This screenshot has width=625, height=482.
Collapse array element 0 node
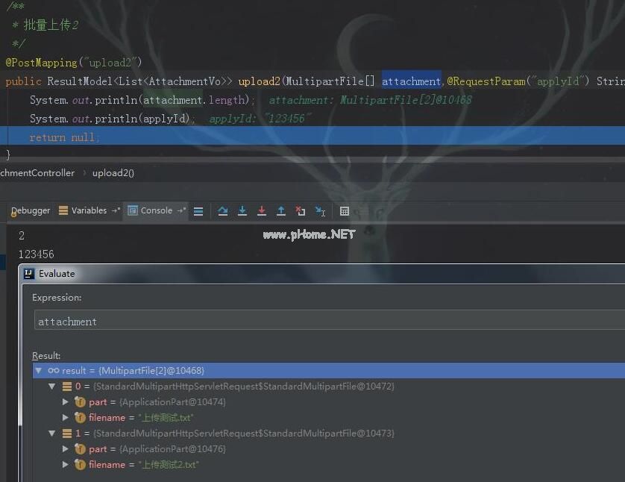click(x=52, y=386)
